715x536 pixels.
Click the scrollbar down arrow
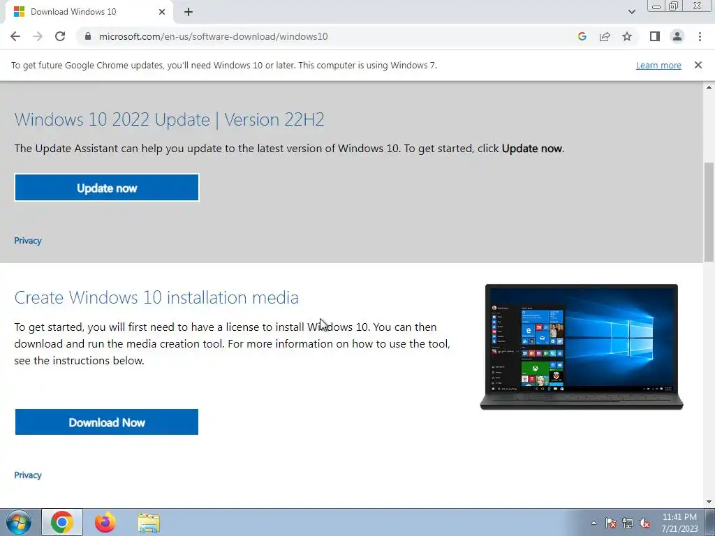click(709, 502)
